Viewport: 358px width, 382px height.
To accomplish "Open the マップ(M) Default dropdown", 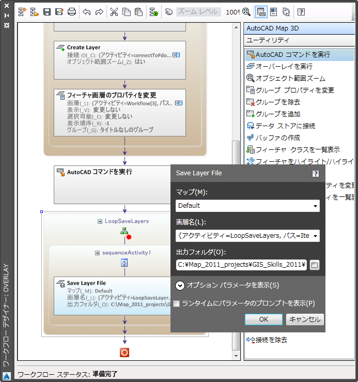I will (315, 206).
